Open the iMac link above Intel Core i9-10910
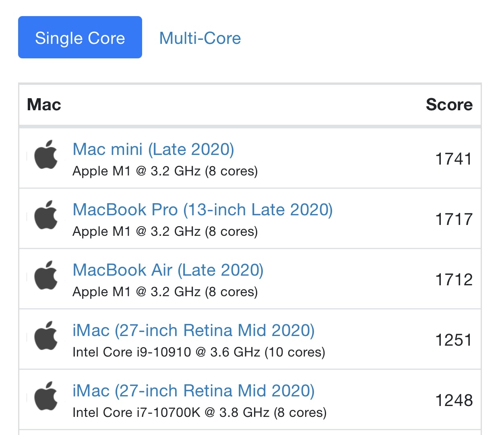The height and width of the screenshot is (435, 500). (x=193, y=330)
